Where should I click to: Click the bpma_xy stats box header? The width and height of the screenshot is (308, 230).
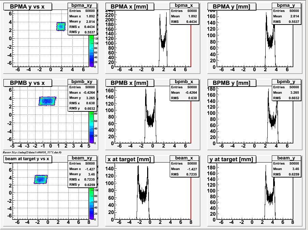(x=82, y=5)
